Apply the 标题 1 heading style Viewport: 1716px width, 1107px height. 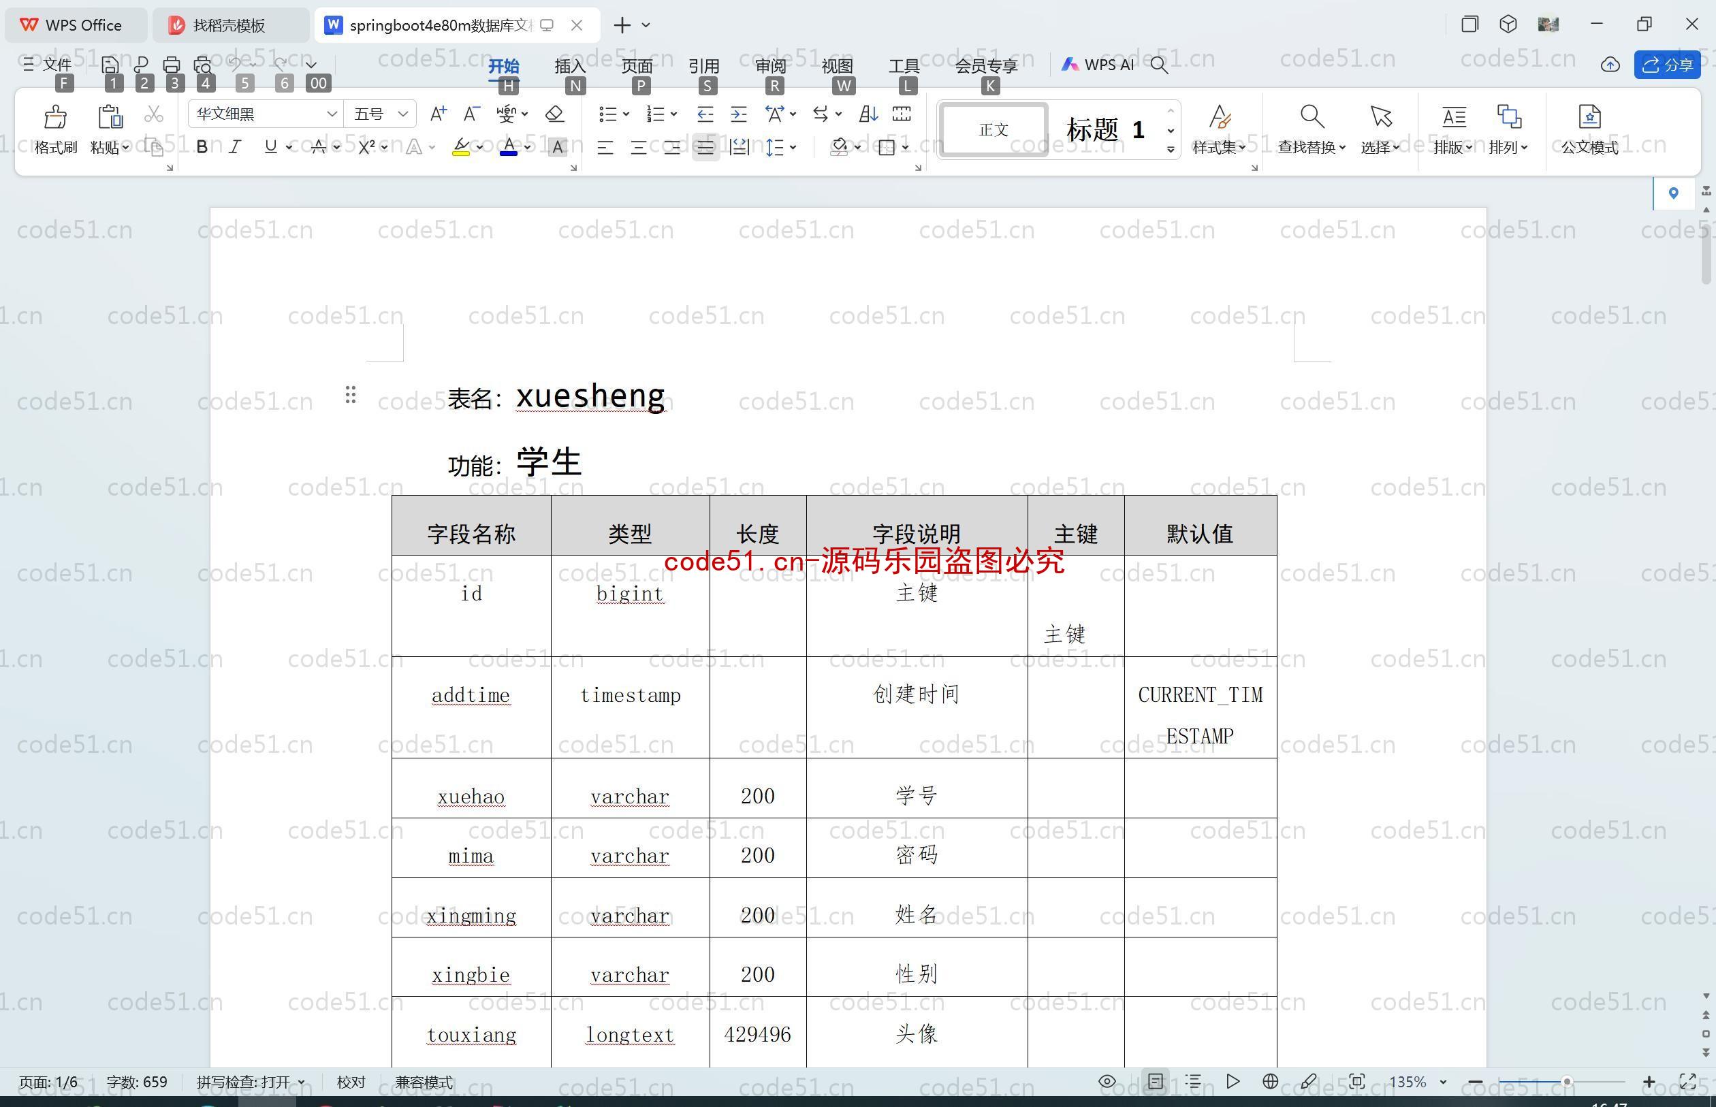coord(1106,129)
